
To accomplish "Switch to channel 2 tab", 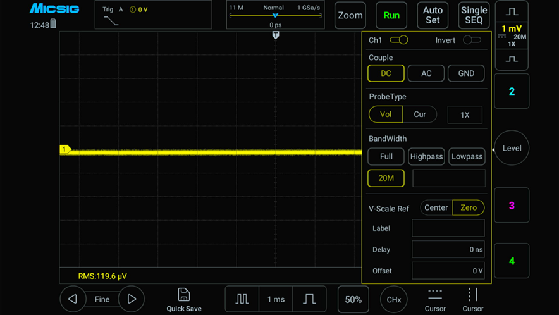I will 512,91.
